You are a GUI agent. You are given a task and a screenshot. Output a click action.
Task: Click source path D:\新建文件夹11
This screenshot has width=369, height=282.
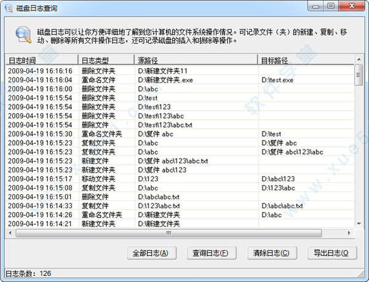(162, 71)
